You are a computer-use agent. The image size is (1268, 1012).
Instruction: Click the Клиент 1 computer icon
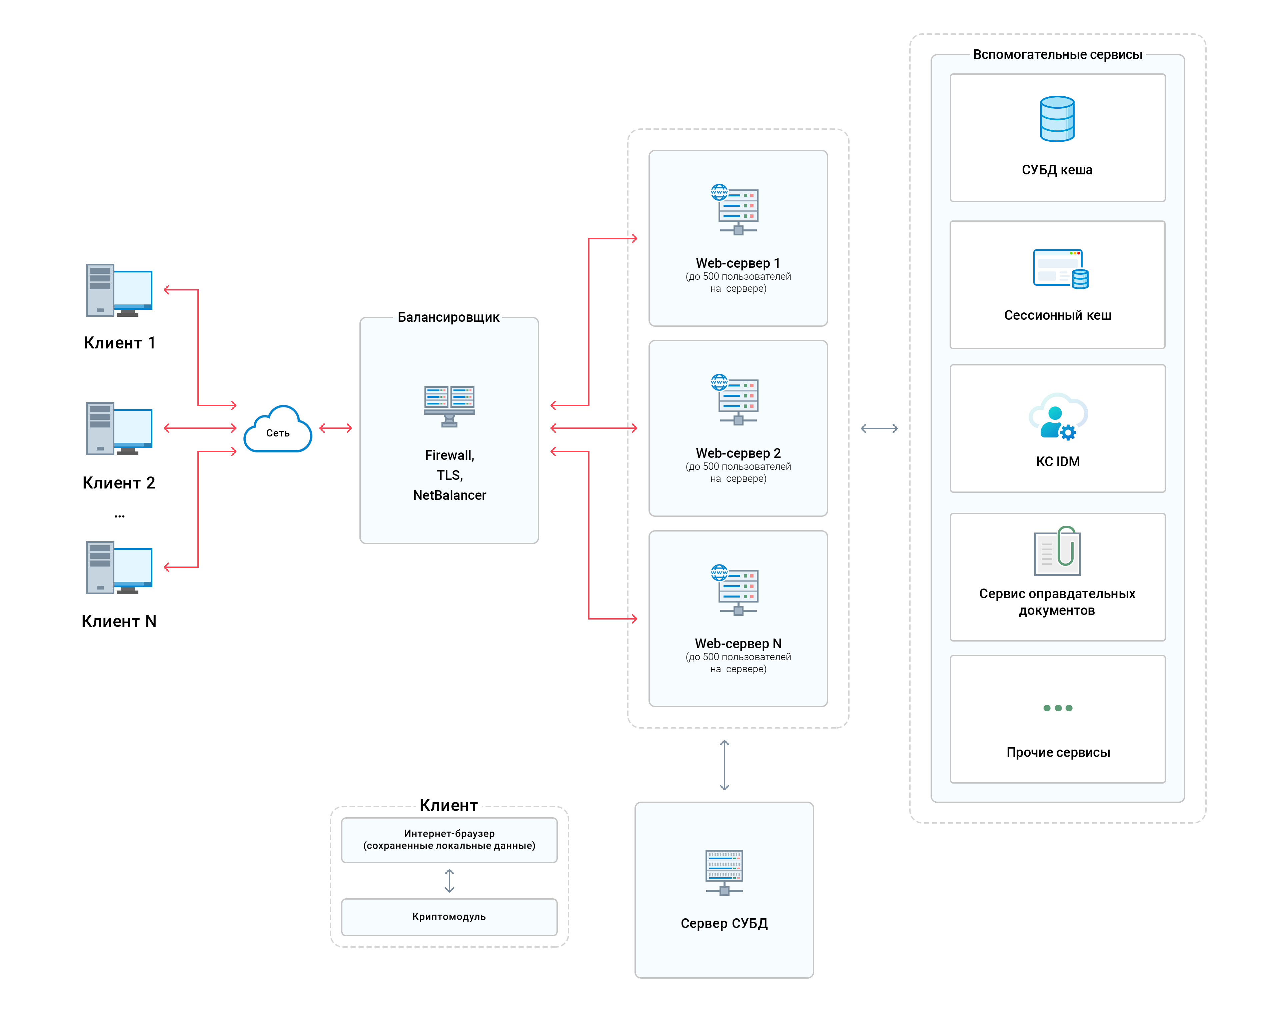119,290
